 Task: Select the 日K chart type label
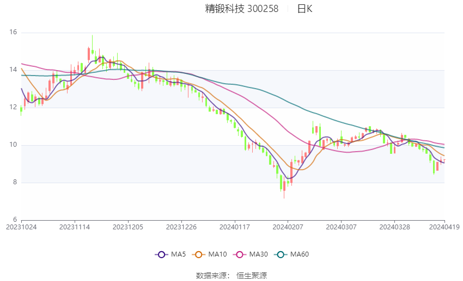click(304, 9)
